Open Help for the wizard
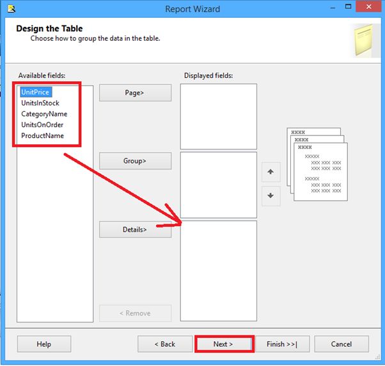This screenshot has width=385, height=366. point(44,344)
